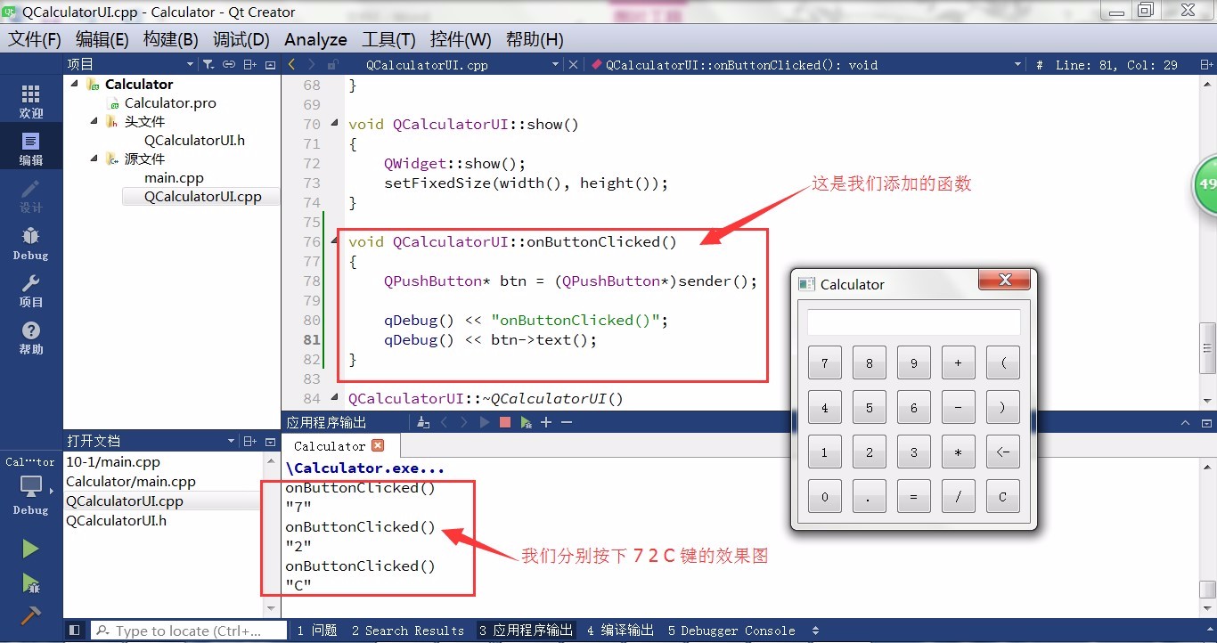Open the 帮助(H) menu
Image resolution: width=1217 pixels, height=643 pixels.
tap(535, 39)
